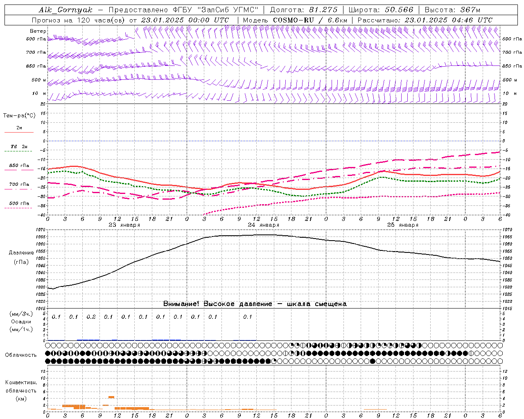Click the 0.2 precipitation value
The width and height of the screenshot is (524, 419).
tap(91, 317)
